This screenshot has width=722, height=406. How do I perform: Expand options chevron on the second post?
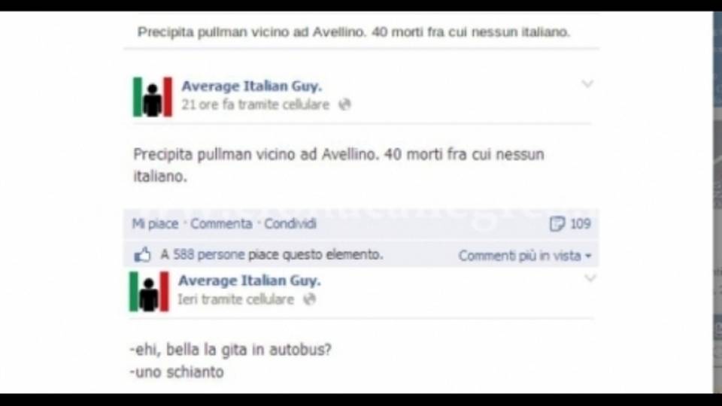[590, 278]
